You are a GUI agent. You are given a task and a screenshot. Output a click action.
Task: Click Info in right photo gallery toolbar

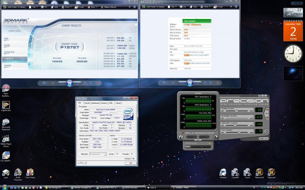click(x=194, y=7)
